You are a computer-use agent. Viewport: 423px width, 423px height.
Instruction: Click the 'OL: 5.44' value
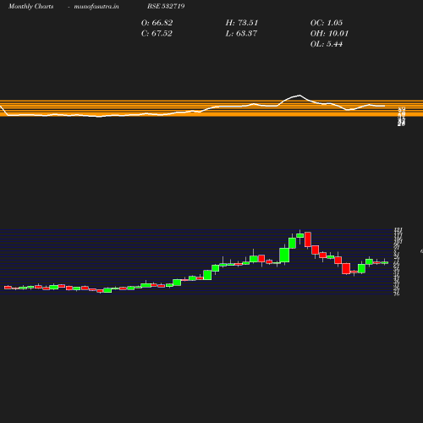pos(327,44)
